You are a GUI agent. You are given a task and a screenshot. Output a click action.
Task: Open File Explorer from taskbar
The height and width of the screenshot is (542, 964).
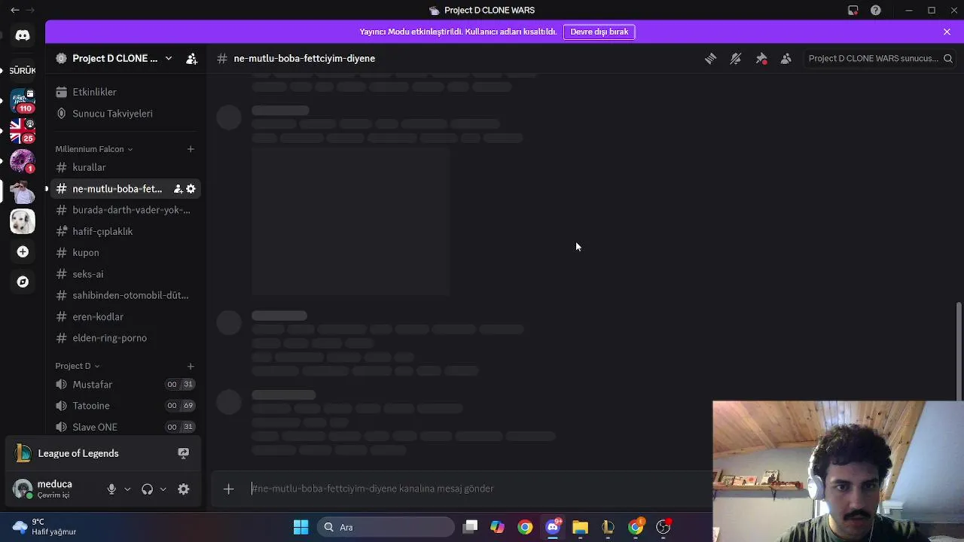click(x=580, y=527)
